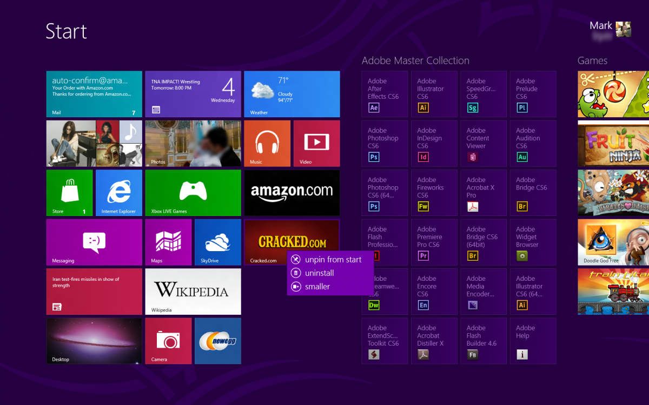Viewport: 649px width, 405px height.
Task: Open the Store tile
Action: pyautogui.click(x=69, y=193)
